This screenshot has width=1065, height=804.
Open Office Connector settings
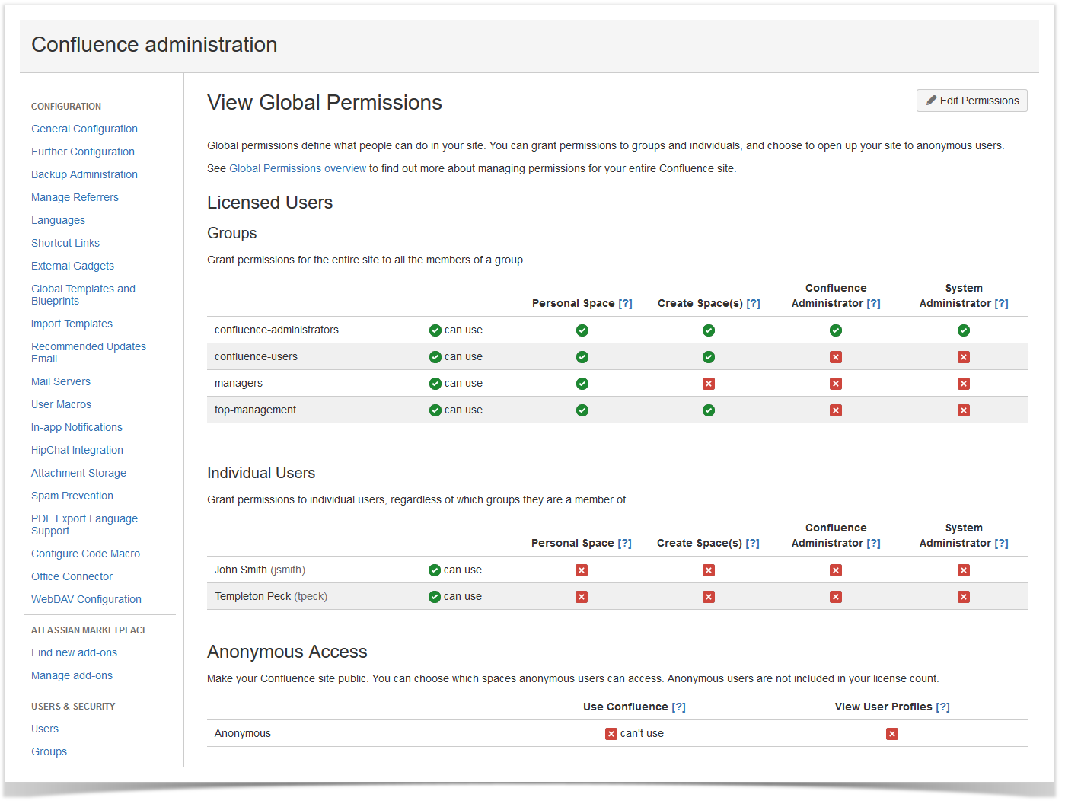point(72,576)
